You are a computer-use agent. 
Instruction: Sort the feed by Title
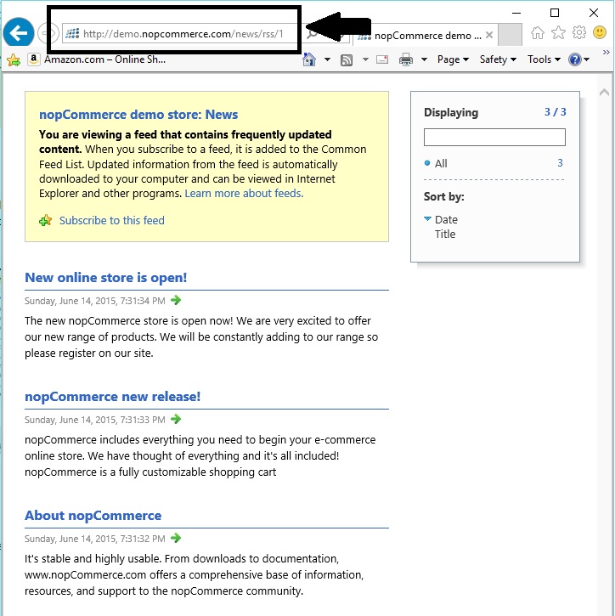tap(445, 235)
